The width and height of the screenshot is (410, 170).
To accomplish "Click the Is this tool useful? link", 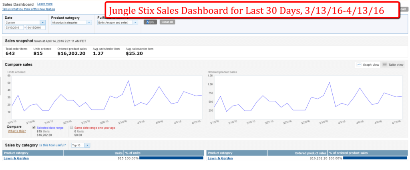I will pyautogui.click(x=52, y=145).
